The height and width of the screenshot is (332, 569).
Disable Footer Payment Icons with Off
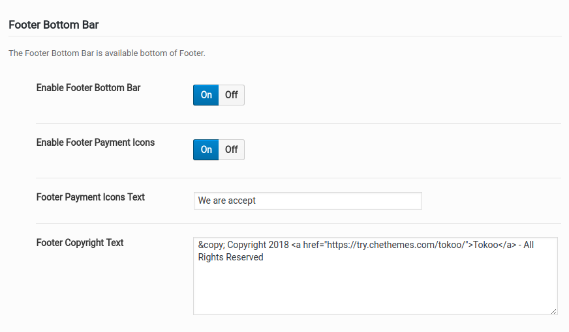[x=232, y=150]
